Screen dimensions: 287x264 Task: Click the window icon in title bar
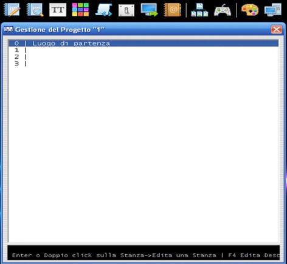[9, 29]
